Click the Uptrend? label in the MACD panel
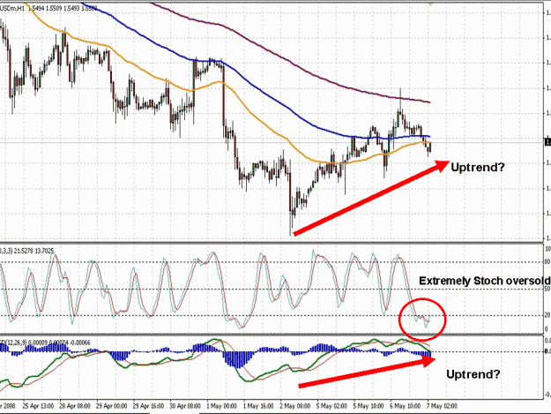Image resolution: width=551 pixels, height=414 pixels. coord(473,374)
